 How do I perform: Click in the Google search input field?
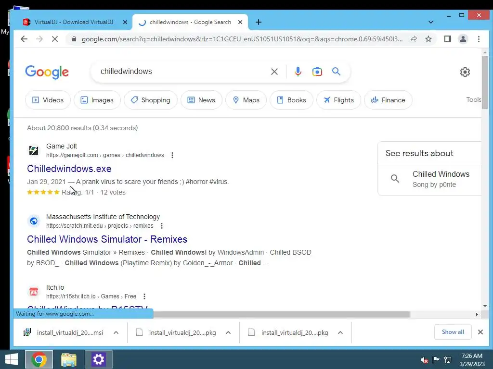coord(182,72)
